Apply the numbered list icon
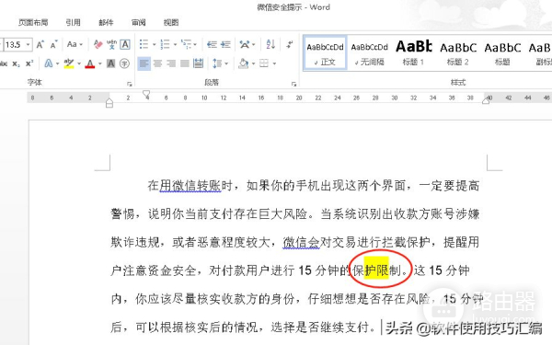 [x=165, y=44]
